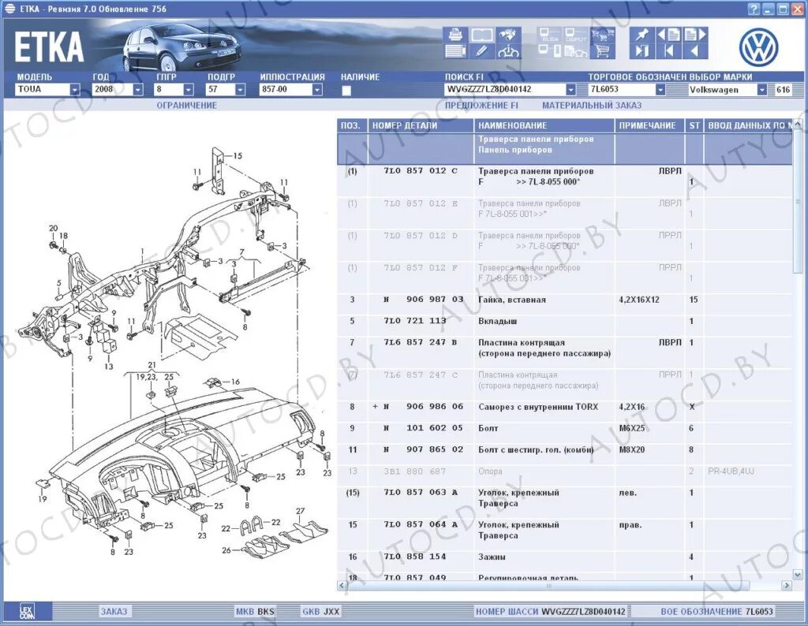Select part row 7L0 857 012 E
Viewport: 808px width, 626px height.
point(565,214)
